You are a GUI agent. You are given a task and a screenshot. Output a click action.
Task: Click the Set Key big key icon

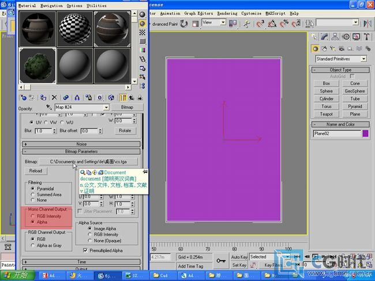(x=221, y=261)
